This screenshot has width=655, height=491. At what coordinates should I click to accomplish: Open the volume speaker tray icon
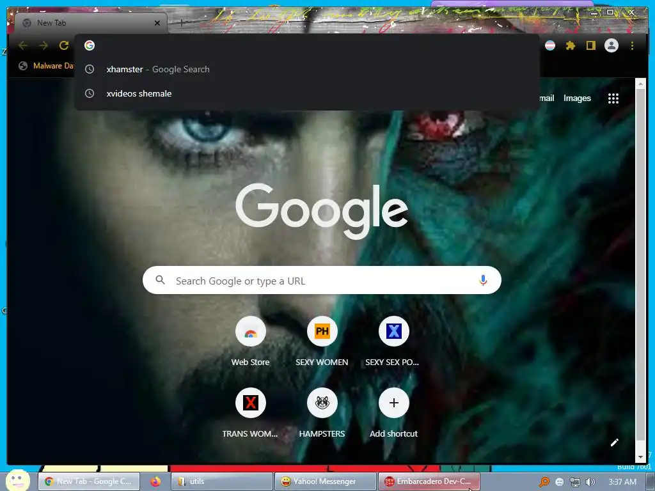tap(590, 482)
